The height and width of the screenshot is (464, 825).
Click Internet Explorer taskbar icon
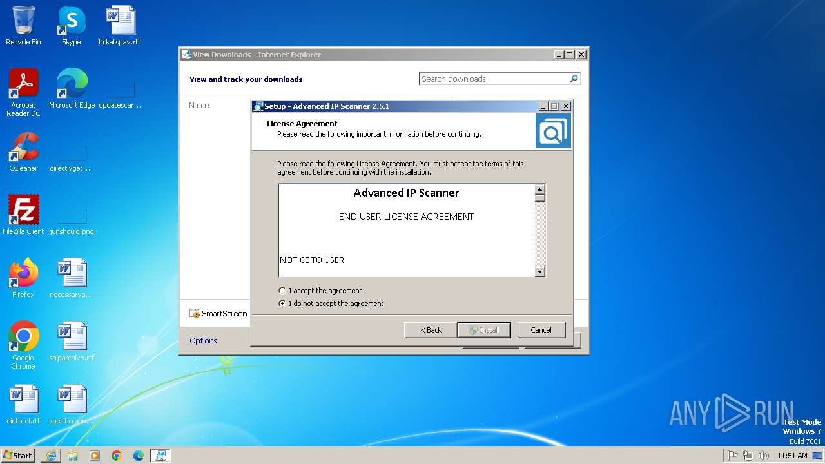[x=51, y=456]
